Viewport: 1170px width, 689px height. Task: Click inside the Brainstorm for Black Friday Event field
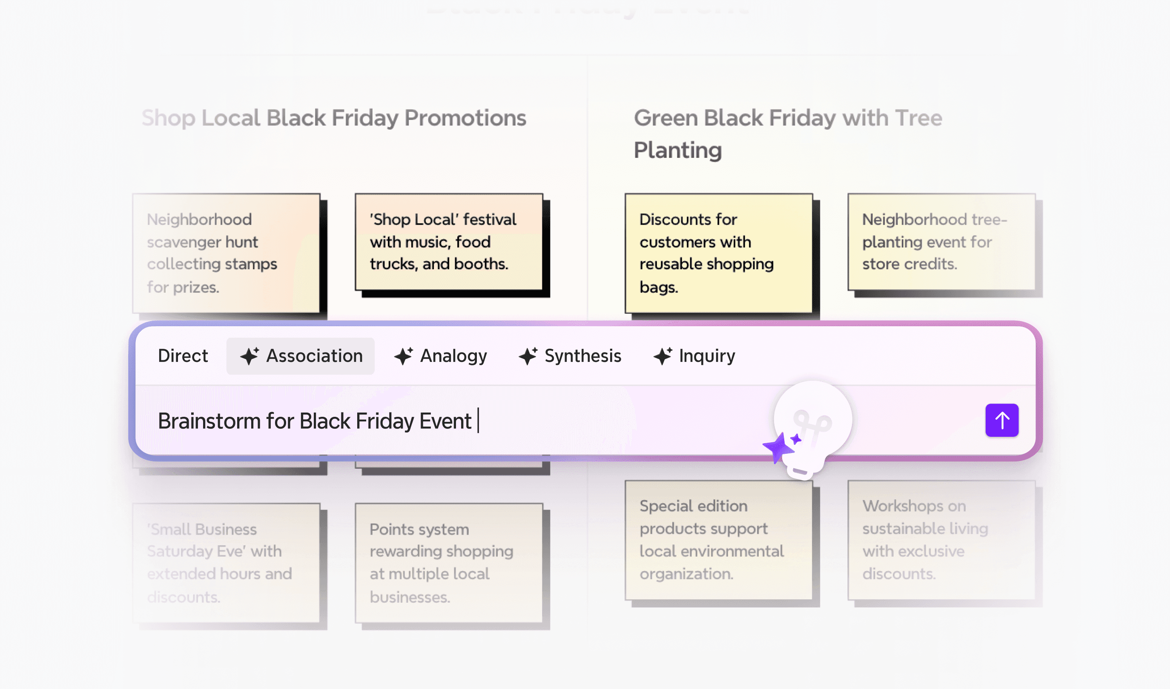[x=418, y=420]
